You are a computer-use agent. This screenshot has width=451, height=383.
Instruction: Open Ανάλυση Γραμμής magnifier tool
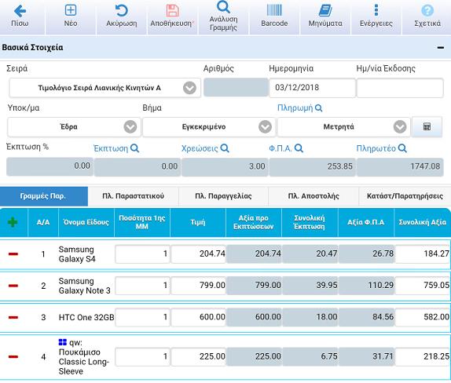pyautogui.click(x=223, y=7)
